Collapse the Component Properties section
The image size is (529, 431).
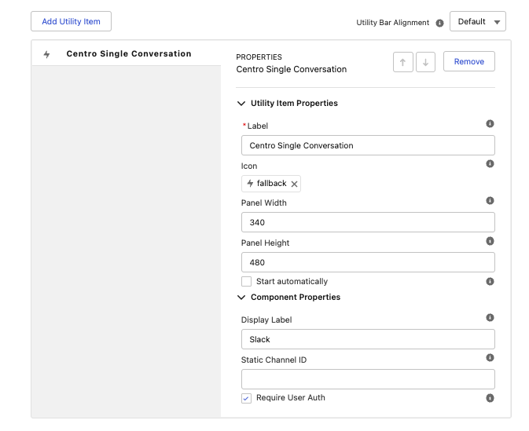[x=241, y=298]
